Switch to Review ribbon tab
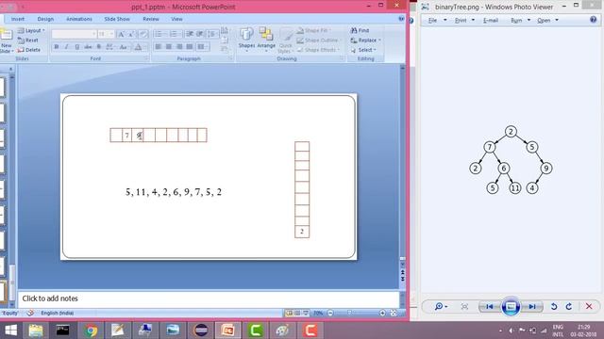This screenshot has height=339, width=604. coord(151,19)
